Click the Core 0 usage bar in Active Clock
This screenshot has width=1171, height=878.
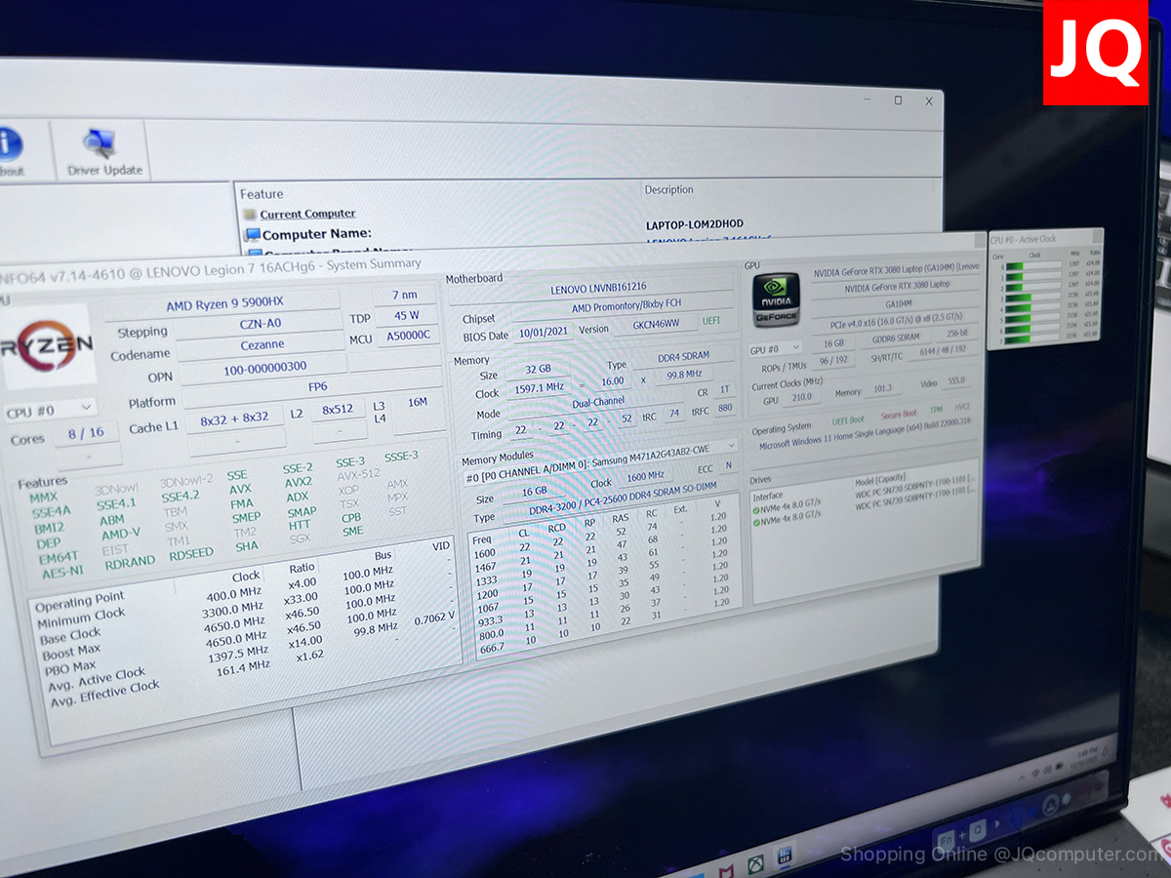pyautogui.click(x=1034, y=264)
